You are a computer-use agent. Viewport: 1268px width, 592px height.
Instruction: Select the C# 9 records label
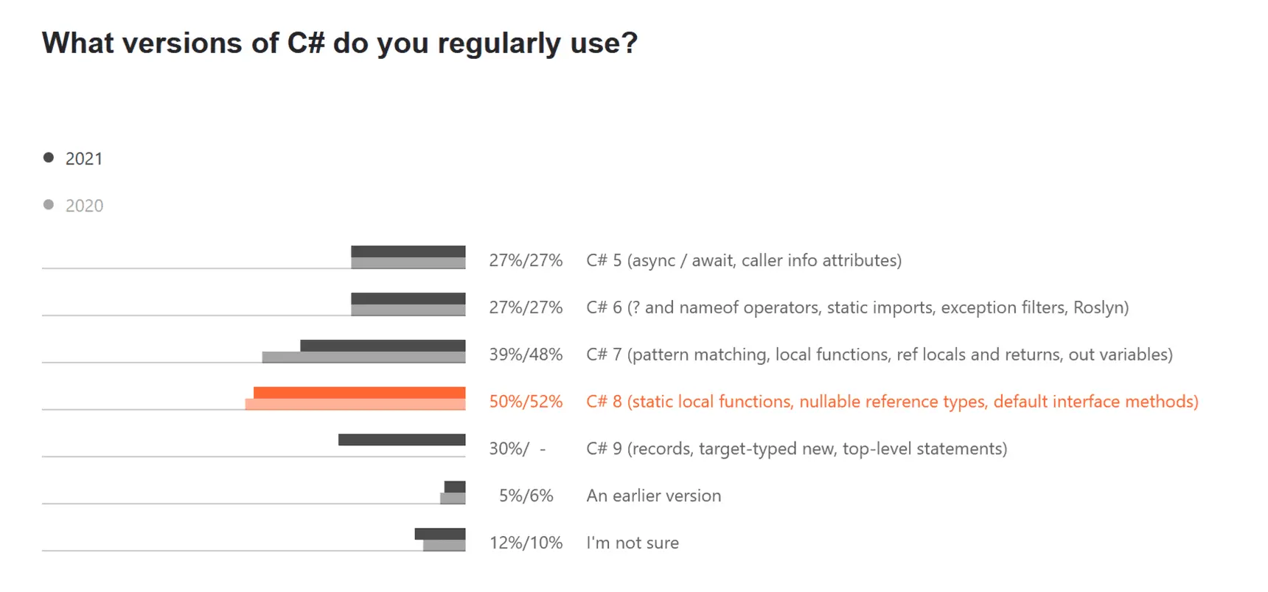click(x=797, y=449)
